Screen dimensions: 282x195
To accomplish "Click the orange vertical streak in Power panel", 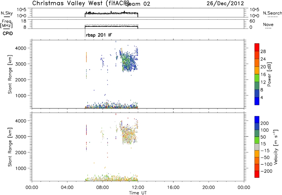I will (86, 57).
